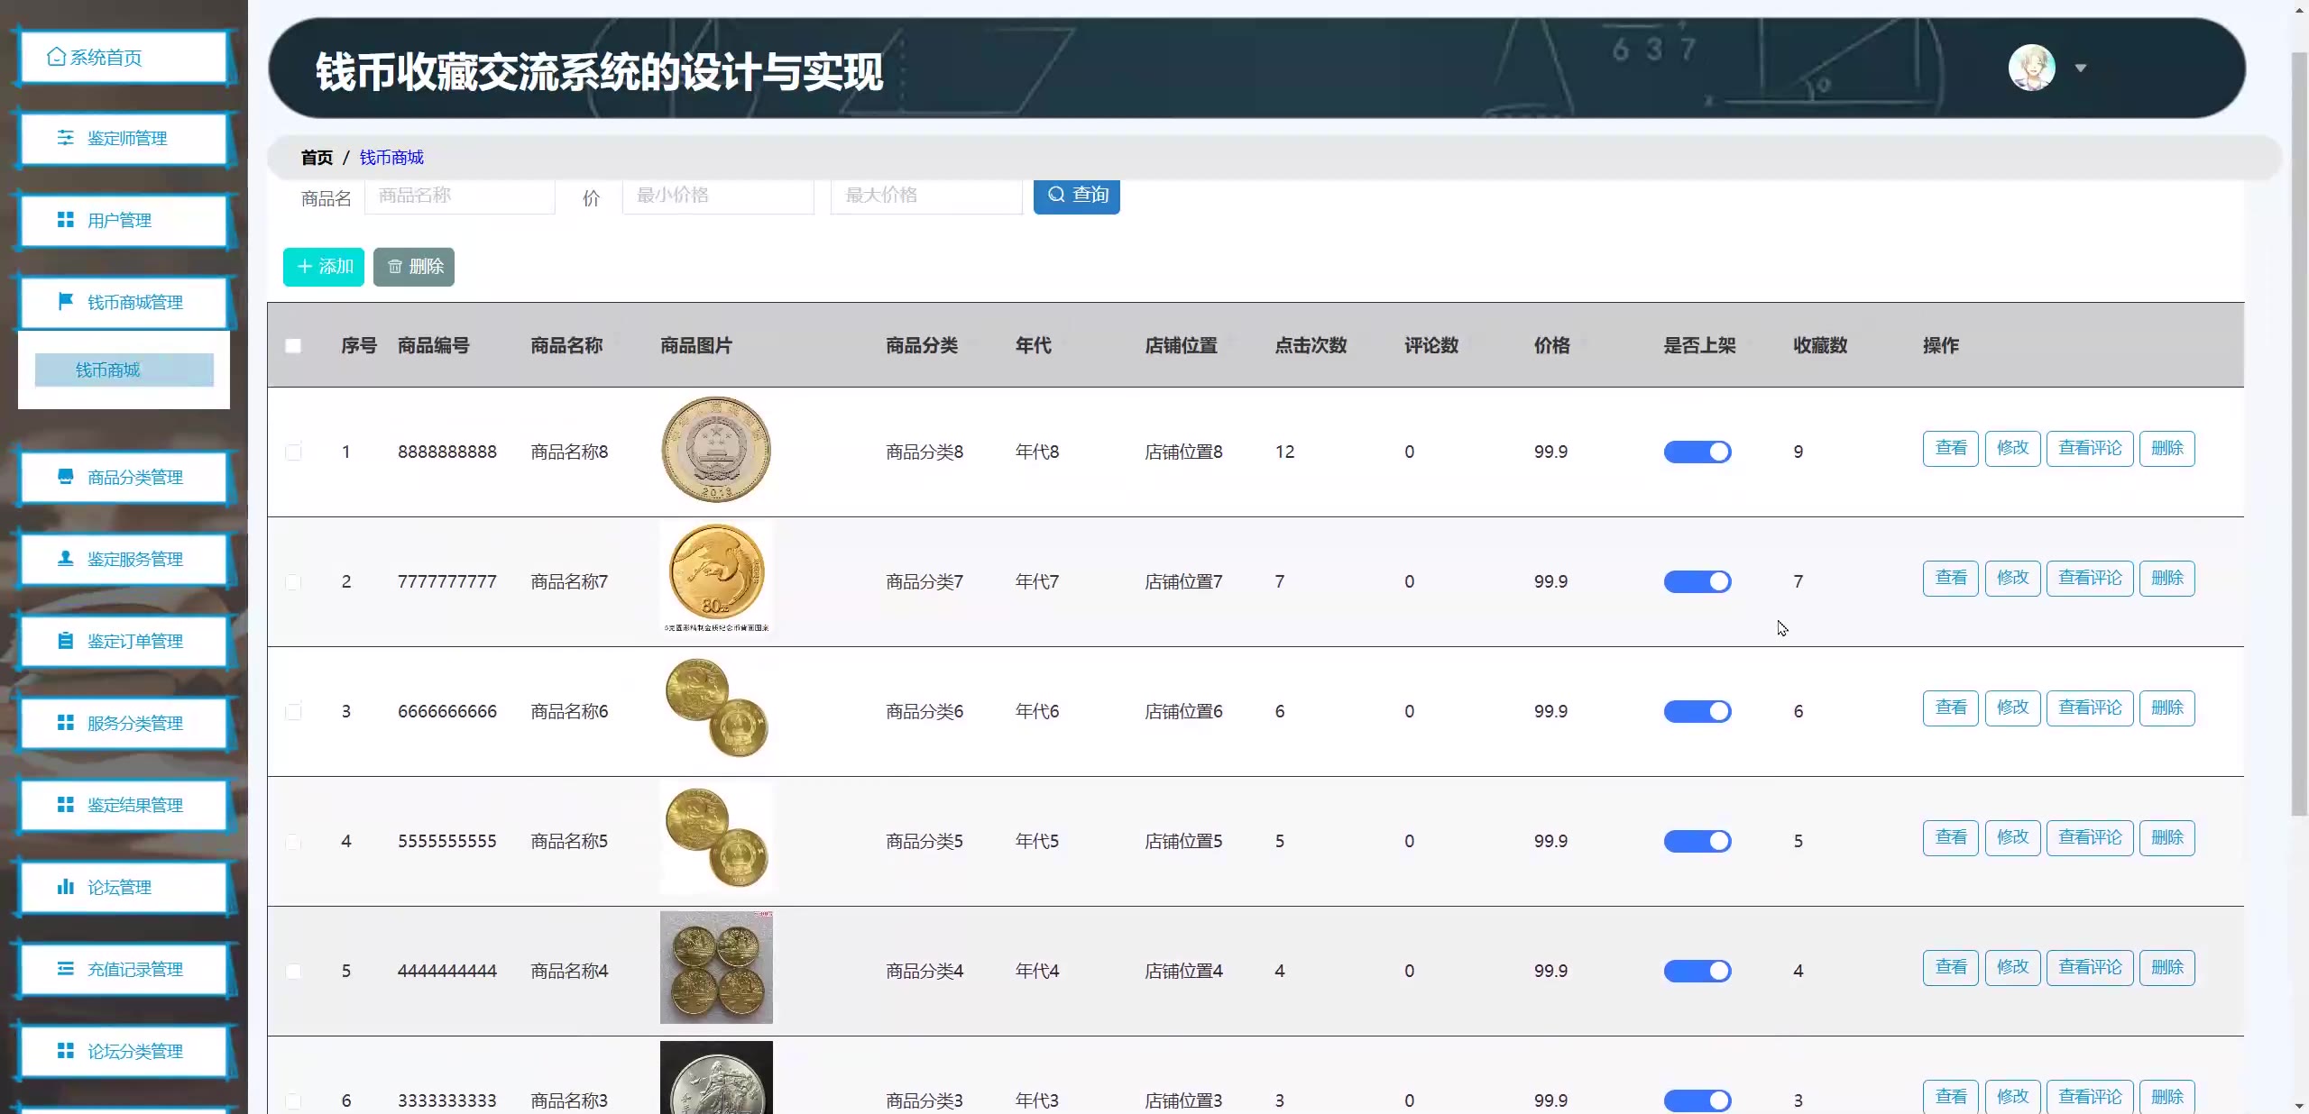Click the 最小价格 input field
This screenshot has height=1114, width=2309.
tap(717, 196)
